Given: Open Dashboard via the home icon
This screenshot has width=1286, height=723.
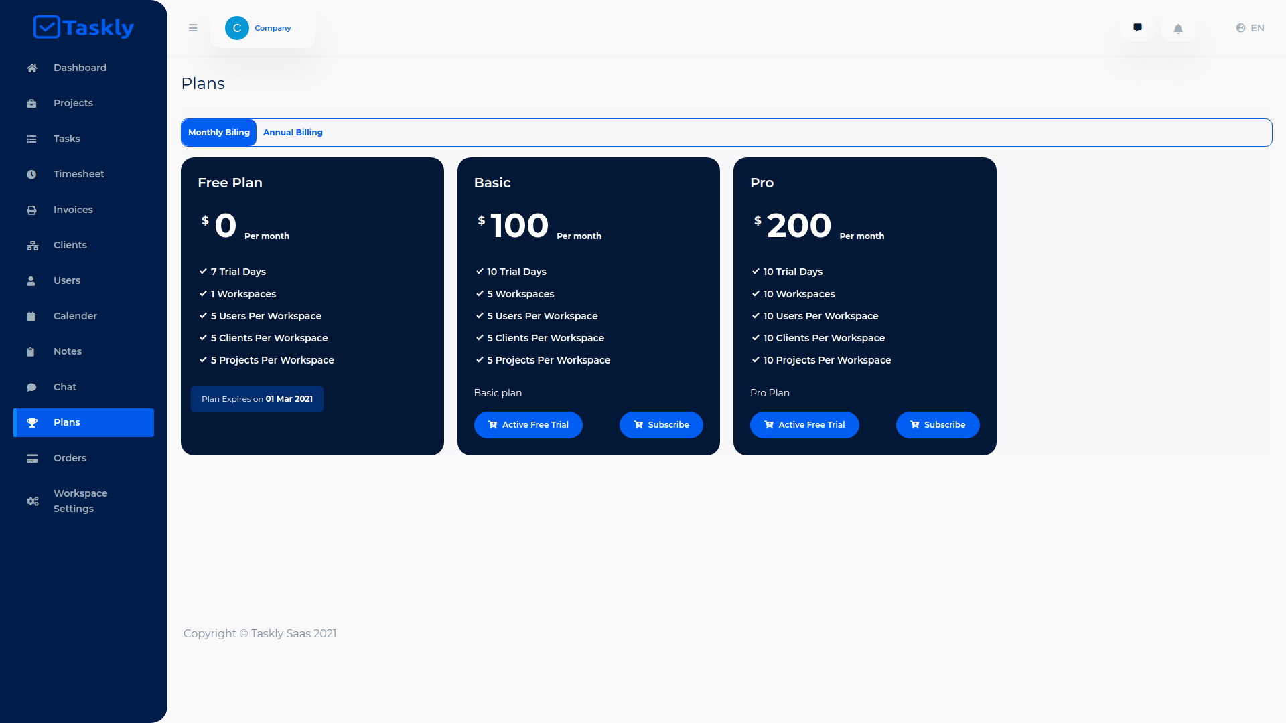Looking at the screenshot, I should click(x=31, y=68).
